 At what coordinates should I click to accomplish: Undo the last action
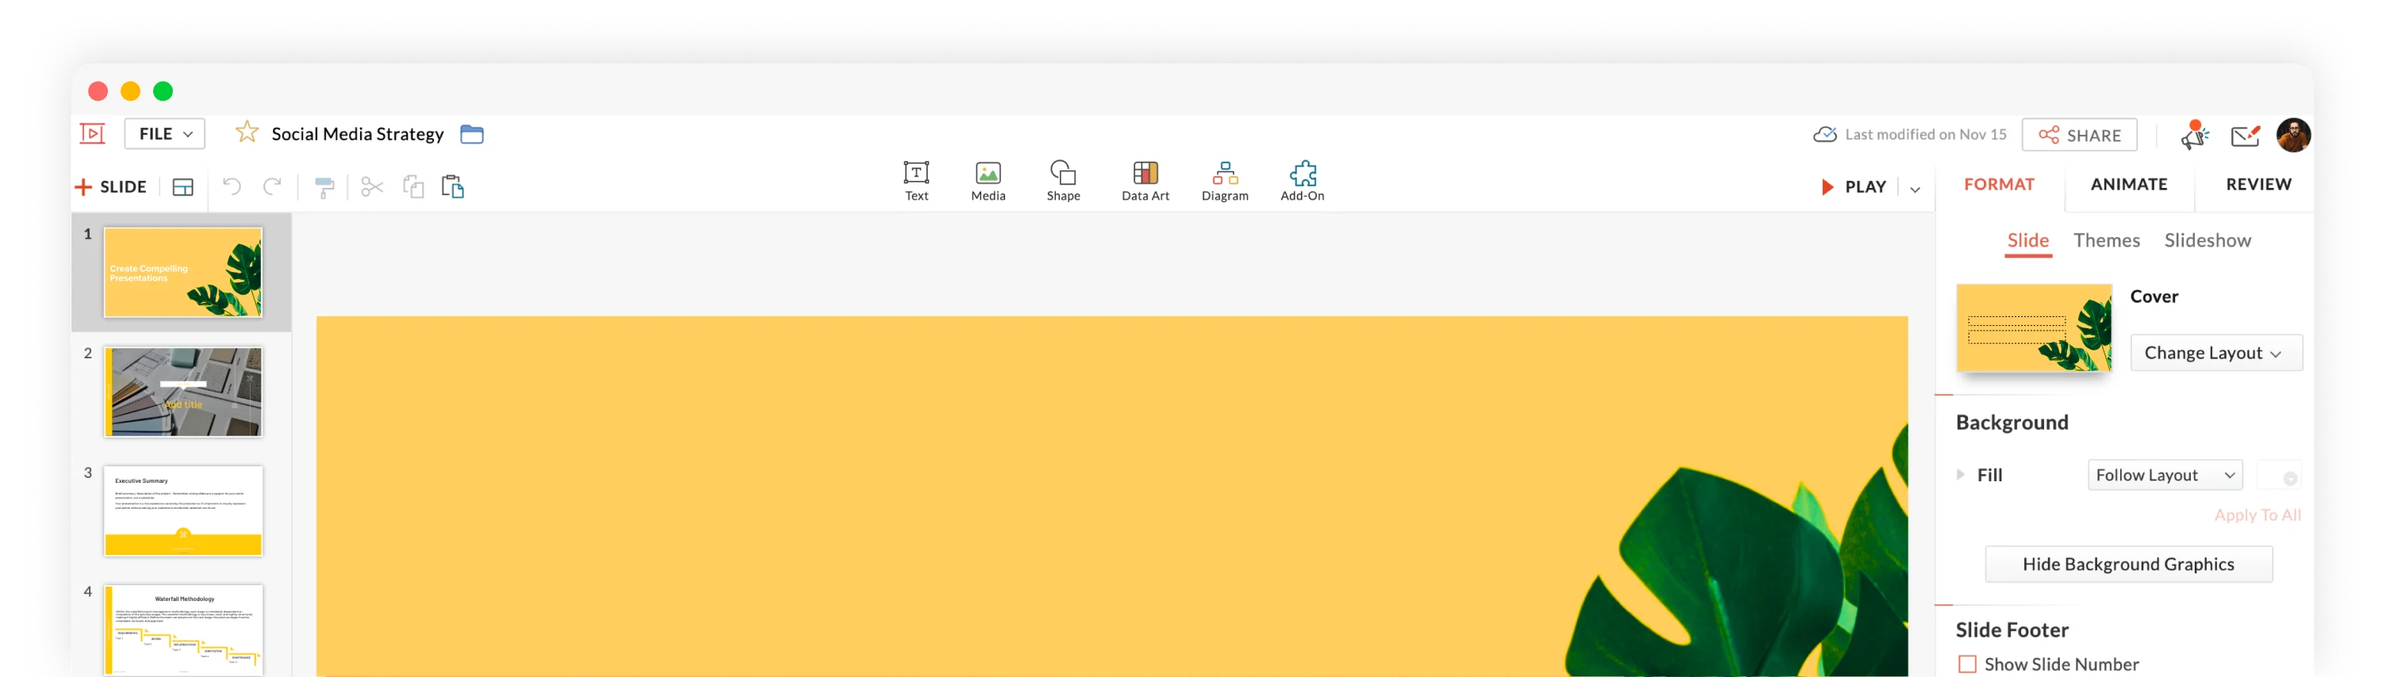tap(232, 187)
